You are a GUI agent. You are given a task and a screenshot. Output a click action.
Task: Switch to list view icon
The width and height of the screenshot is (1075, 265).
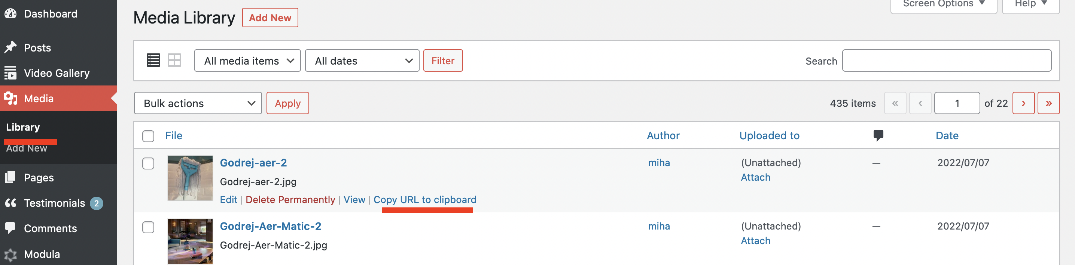click(153, 61)
